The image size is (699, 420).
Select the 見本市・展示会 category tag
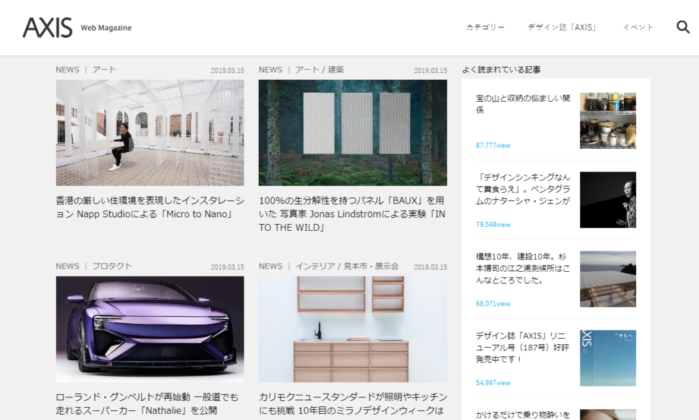tap(371, 266)
